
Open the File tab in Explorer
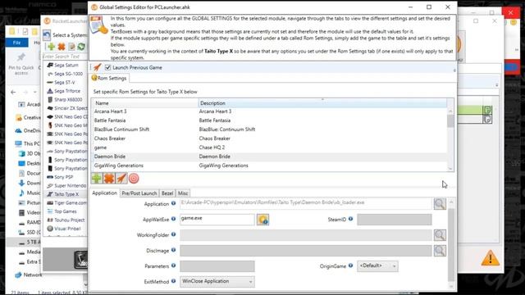(x=16, y=43)
